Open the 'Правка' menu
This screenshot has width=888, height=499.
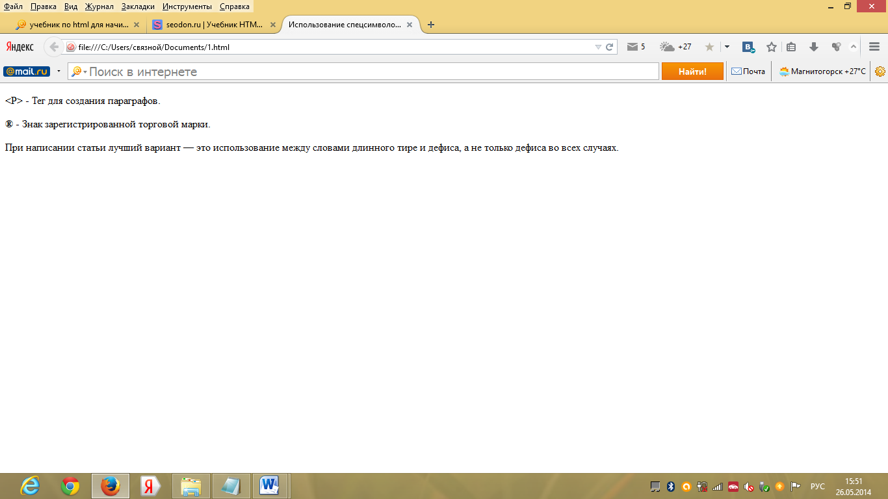pyautogui.click(x=44, y=6)
